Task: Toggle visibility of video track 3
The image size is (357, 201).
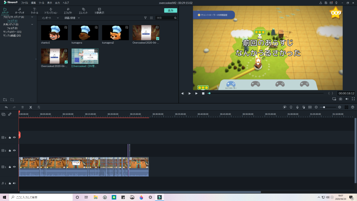Action: (14, 138)
